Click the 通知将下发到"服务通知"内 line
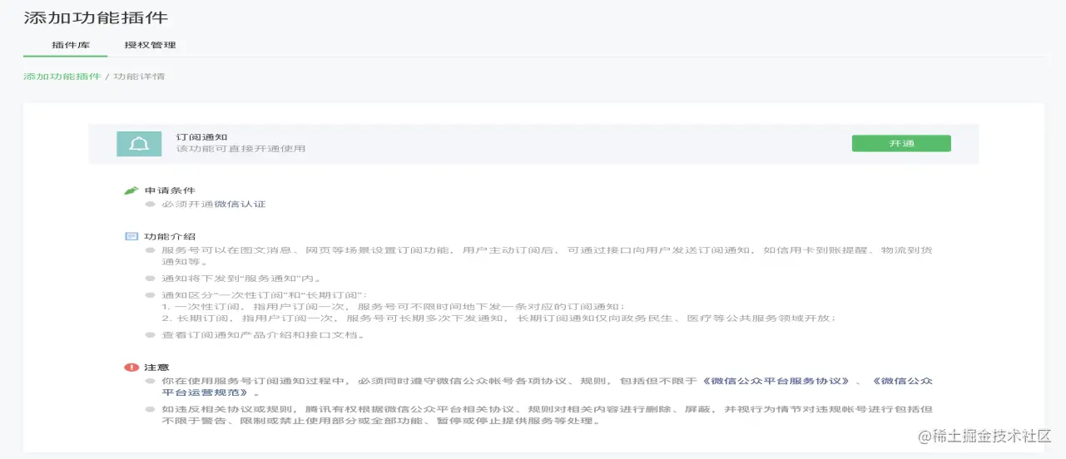Viewport: 1066px width, 459px height. click(x=241, y=279)
